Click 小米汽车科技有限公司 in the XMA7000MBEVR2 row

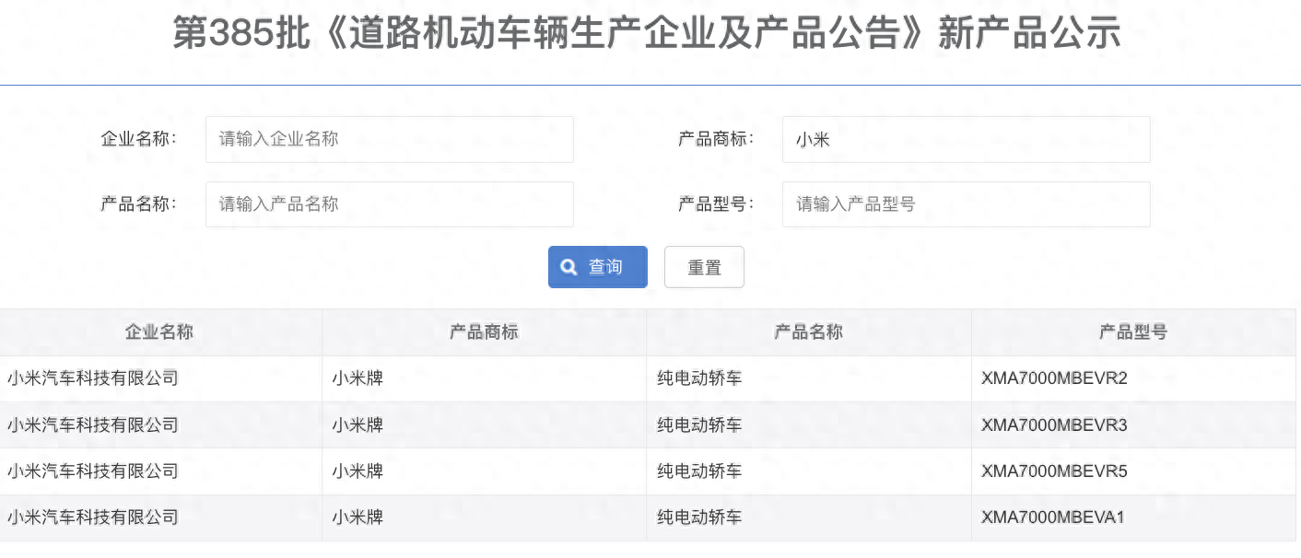pos(93,378)
